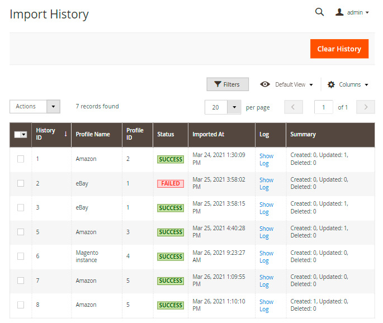383x323 pixels.
Task: Sort by the Profile Name column header
Action: [93, 134]
